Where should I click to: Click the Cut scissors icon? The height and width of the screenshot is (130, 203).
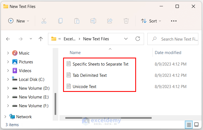pyautogui.click(x=44, y=21)
